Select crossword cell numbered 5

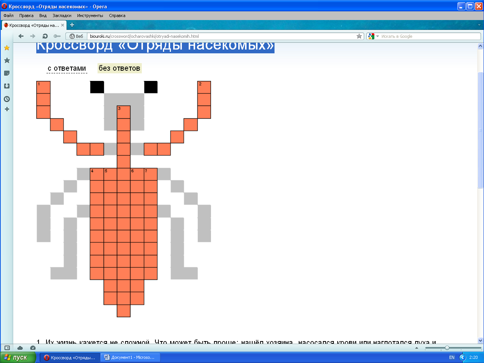click(110, 174)
